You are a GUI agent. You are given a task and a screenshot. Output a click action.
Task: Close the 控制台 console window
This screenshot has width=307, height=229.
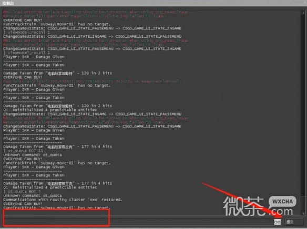305,3
